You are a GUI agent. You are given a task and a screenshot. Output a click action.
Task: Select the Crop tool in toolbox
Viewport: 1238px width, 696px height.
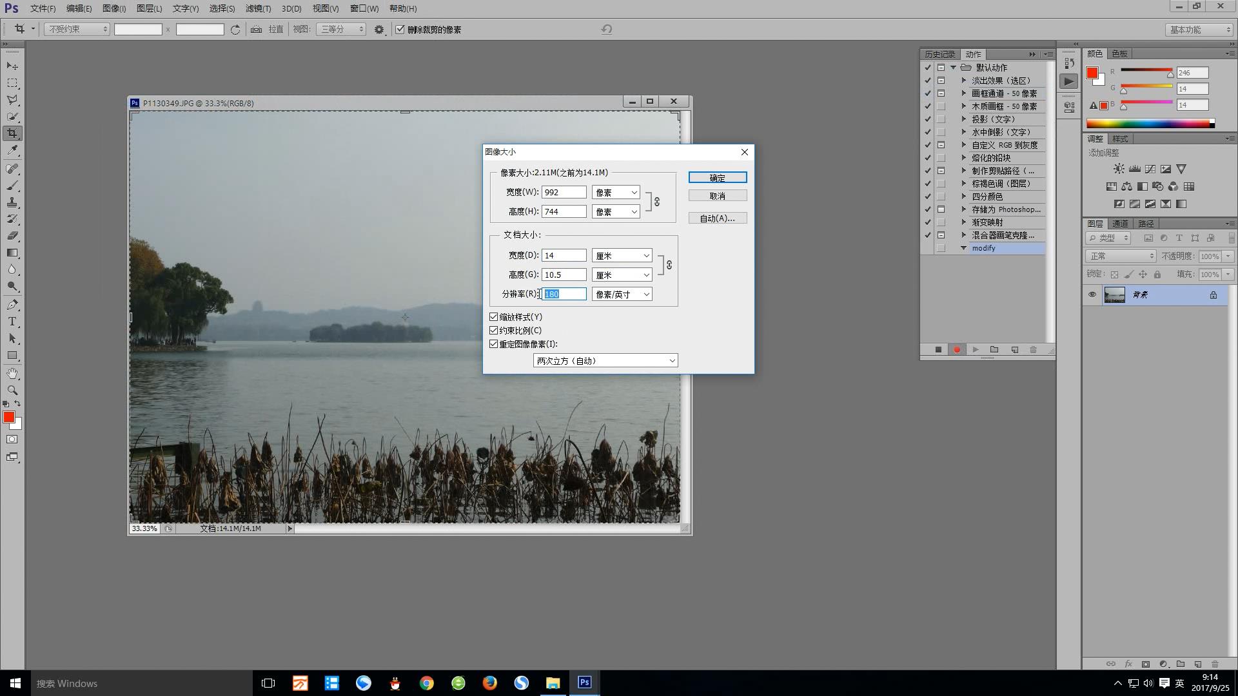click(12, 133)
